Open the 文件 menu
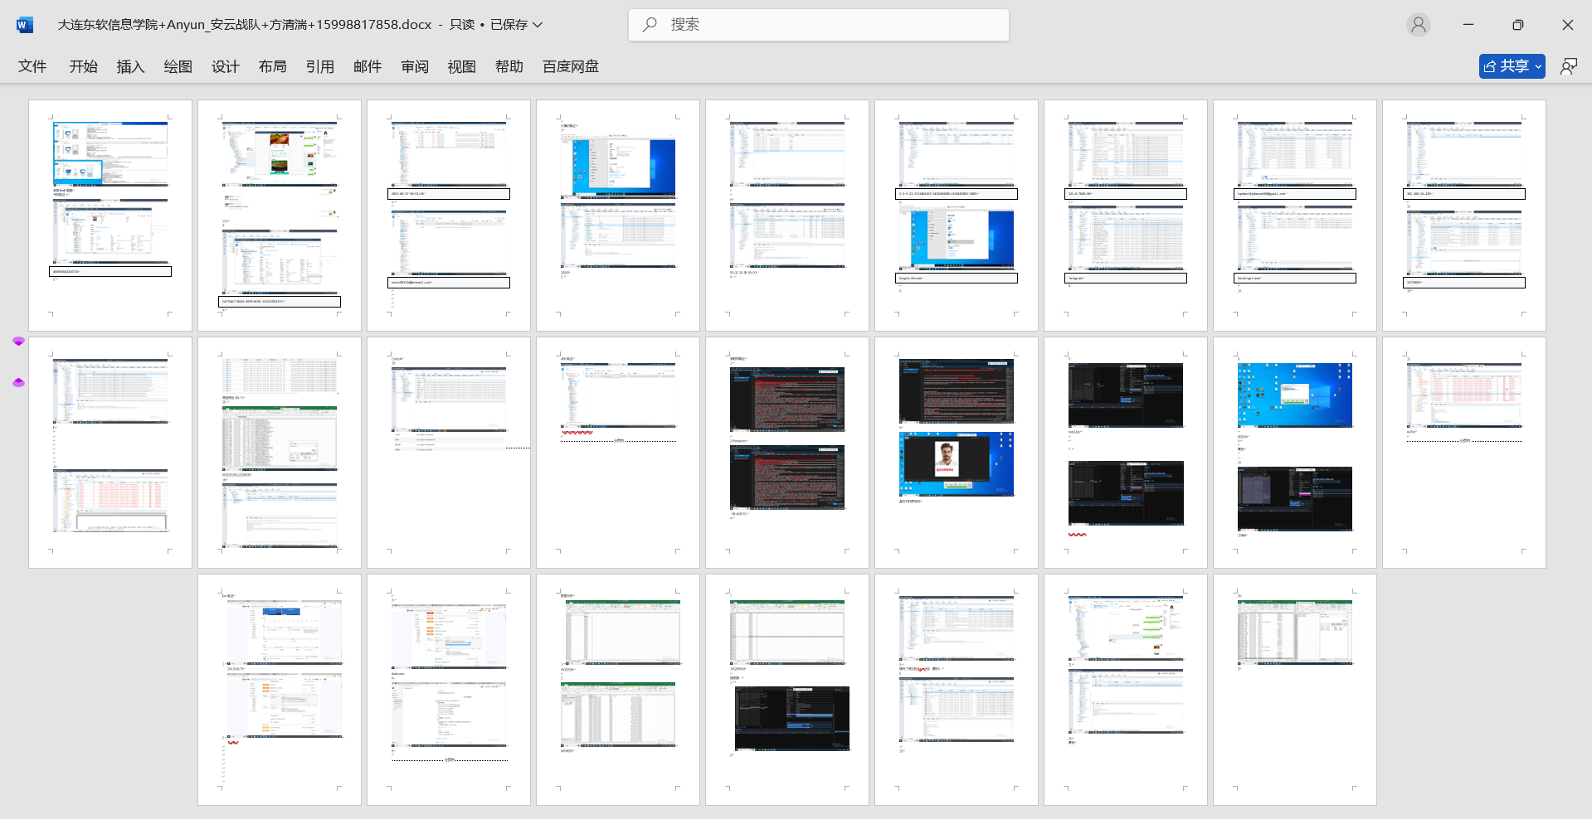The image size is (1592, 819). point(32,66)
